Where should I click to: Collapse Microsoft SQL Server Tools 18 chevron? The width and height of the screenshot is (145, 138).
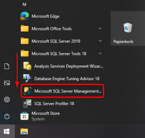tap(100, 53)
